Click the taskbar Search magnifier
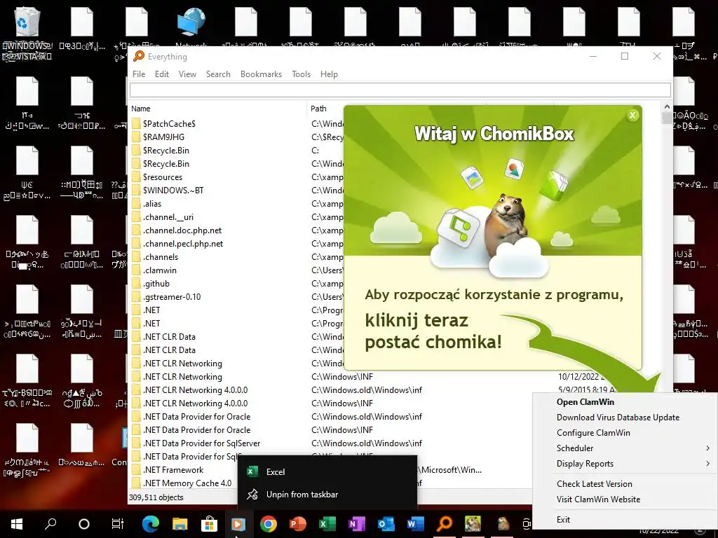The width and height of the screenshot is (718, 538). tap(50, 524)
